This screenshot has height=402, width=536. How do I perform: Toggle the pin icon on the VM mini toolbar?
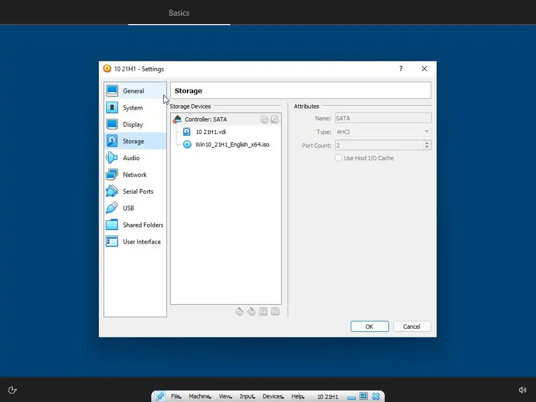160,397
